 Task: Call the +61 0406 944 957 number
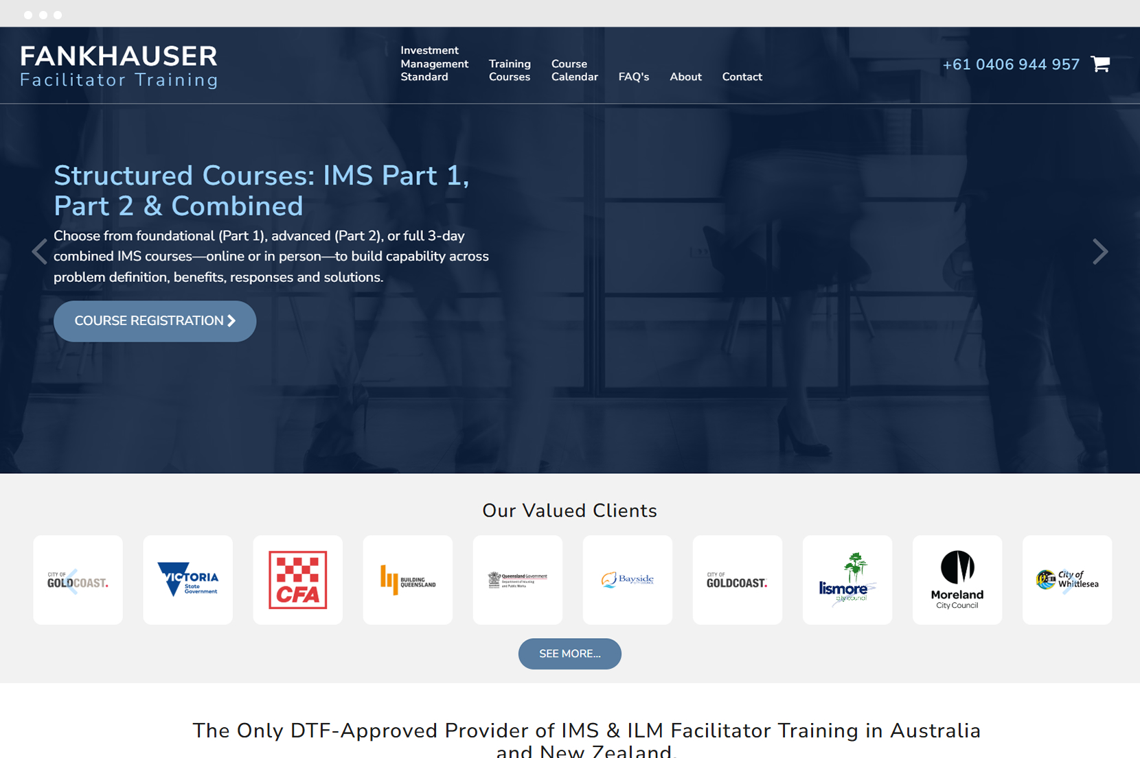pyautogui.click(x=1010, y=64)
